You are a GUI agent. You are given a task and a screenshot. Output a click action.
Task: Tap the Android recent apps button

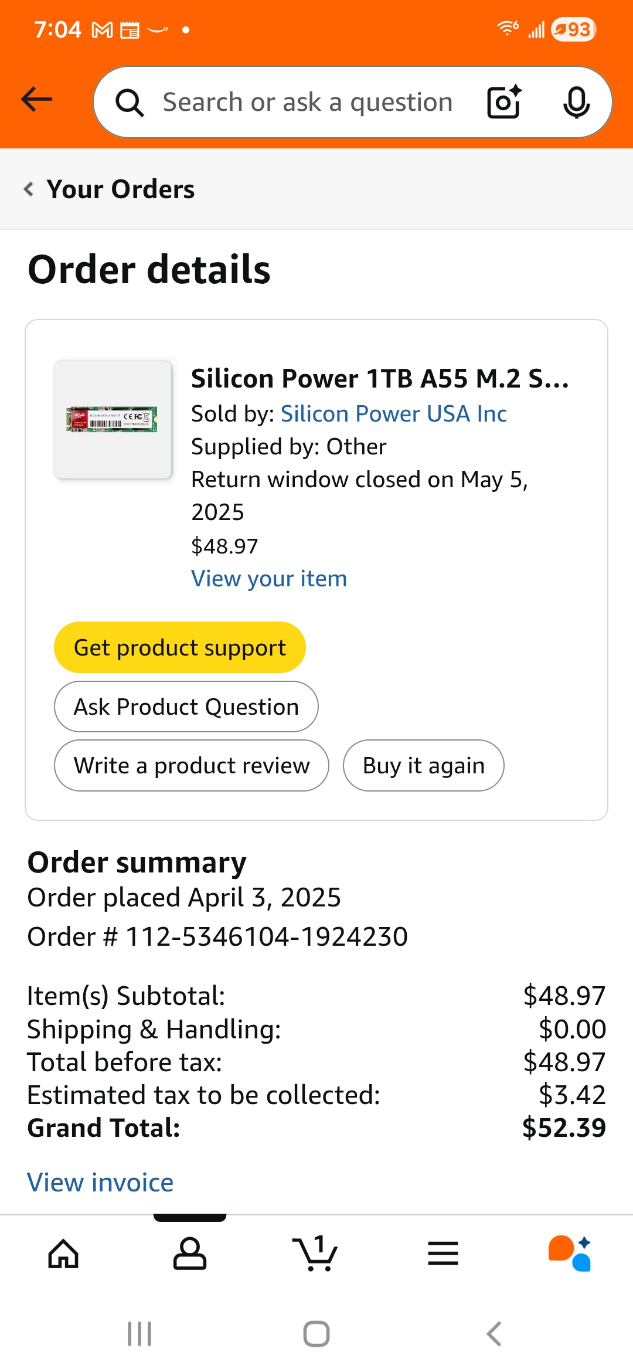(139, 1334)
